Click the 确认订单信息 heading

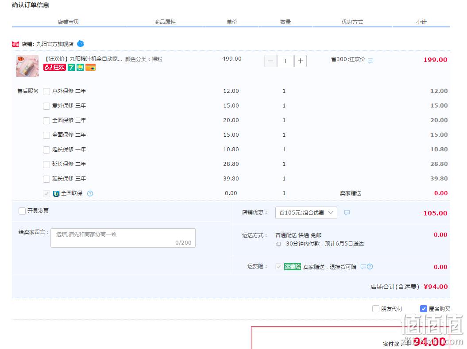[x=31, y=5]
